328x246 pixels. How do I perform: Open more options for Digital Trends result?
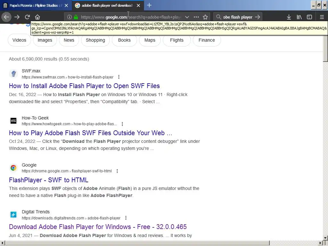pos(126,218)
